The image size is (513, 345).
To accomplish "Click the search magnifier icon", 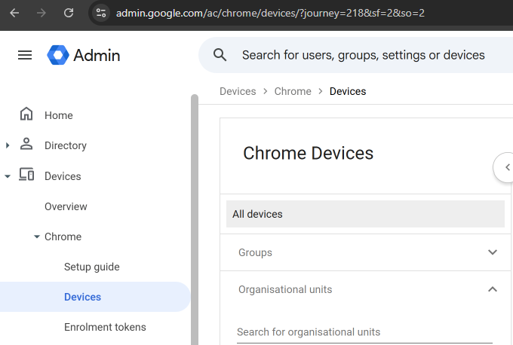I will [220, 55].
